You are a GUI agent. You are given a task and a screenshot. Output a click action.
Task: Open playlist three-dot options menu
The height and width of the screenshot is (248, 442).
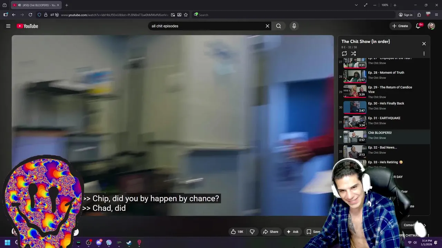[x=424, y=53]
